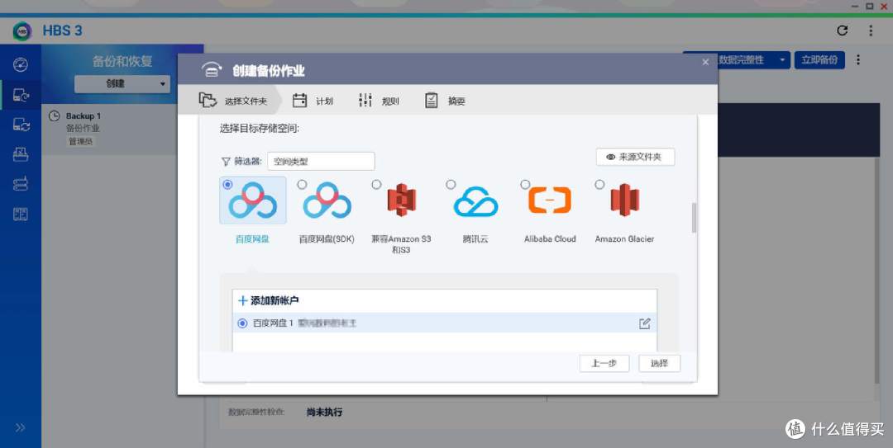
Task: Click the Amazon S3 compatible icon
Action: [x=402, y=200]
